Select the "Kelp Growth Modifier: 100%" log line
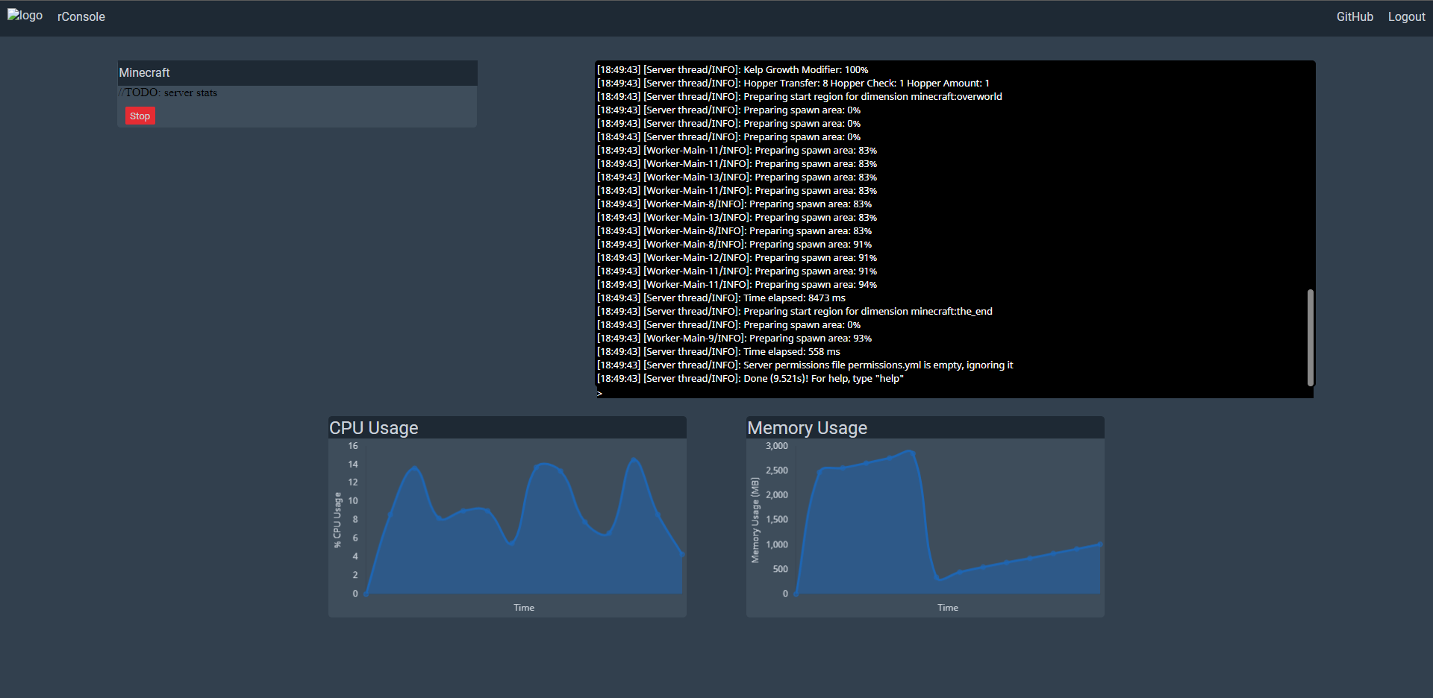Image resolution: width=1433 pixels, height=698 pixels. click(x=732, y=70)
